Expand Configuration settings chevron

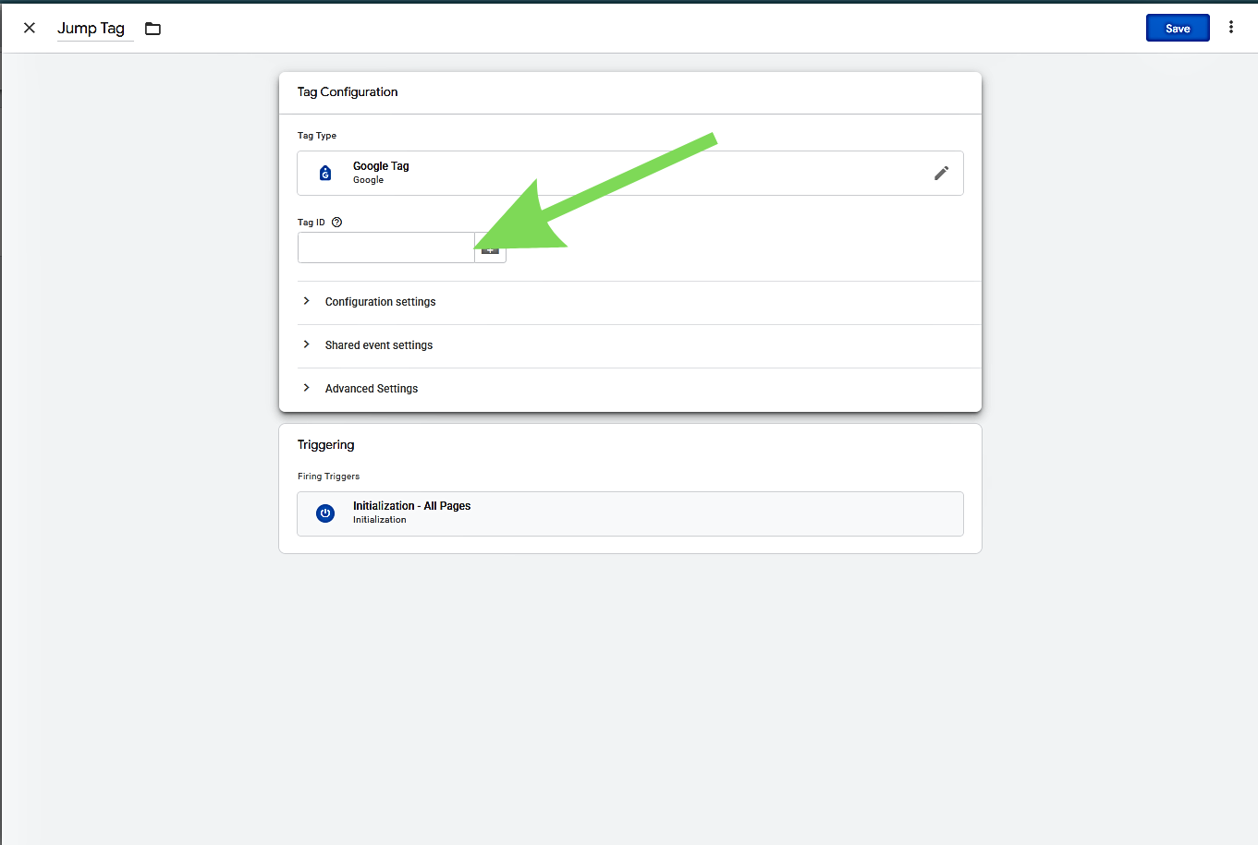pos(307,301)
